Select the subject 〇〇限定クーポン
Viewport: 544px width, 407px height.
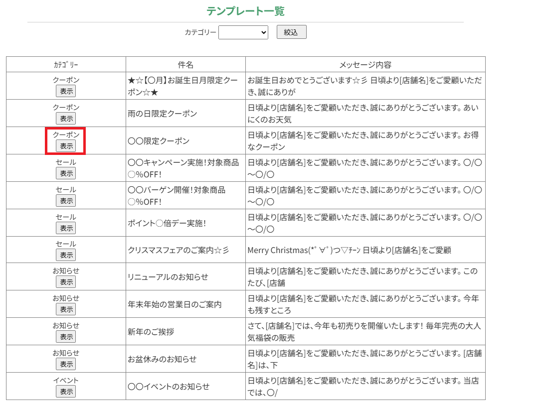(159, 141)
